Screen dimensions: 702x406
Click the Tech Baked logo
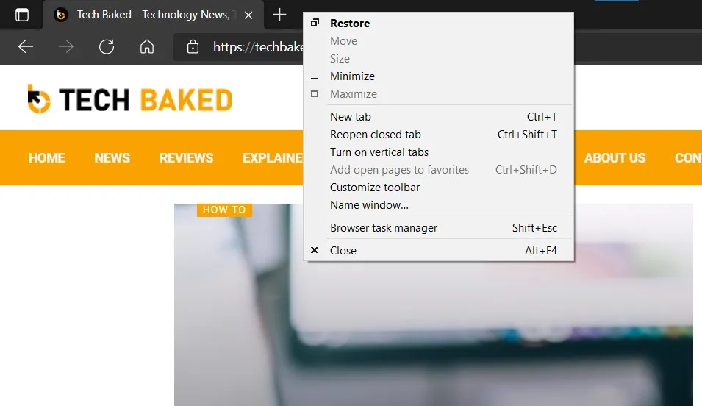coord(130,99)
